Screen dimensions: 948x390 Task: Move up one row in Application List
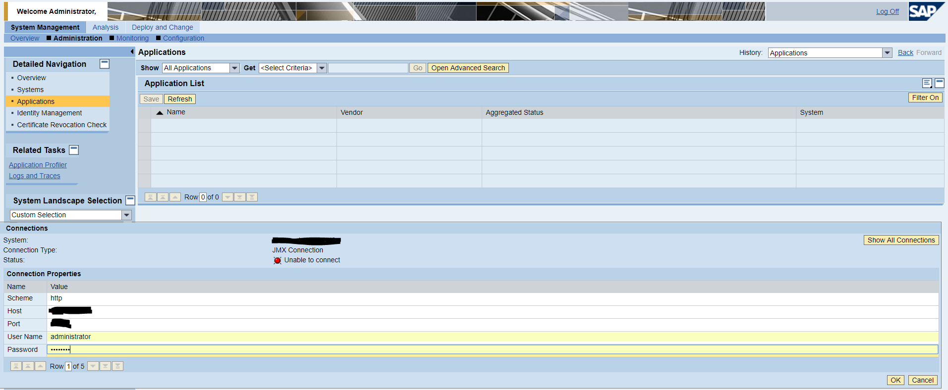(175, 197)
